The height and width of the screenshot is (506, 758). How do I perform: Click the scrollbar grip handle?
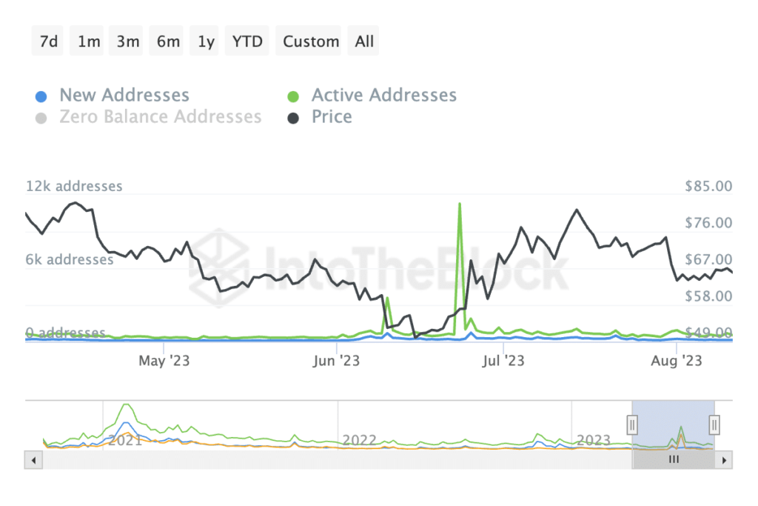(673, 459)
